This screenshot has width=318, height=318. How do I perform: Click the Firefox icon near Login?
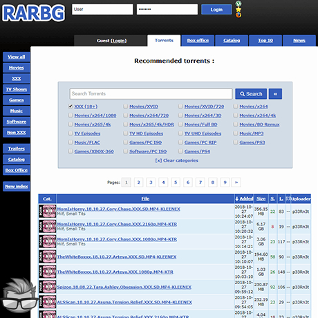238,15
